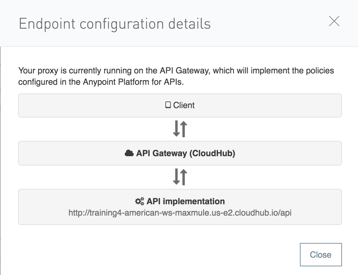The width and height of the screenshot is (358, 275).
Task: Click the tablet icon beside Client
Action: [x=168, y=105]
